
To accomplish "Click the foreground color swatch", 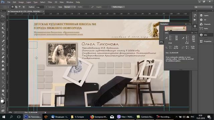I will click(2, 101).
